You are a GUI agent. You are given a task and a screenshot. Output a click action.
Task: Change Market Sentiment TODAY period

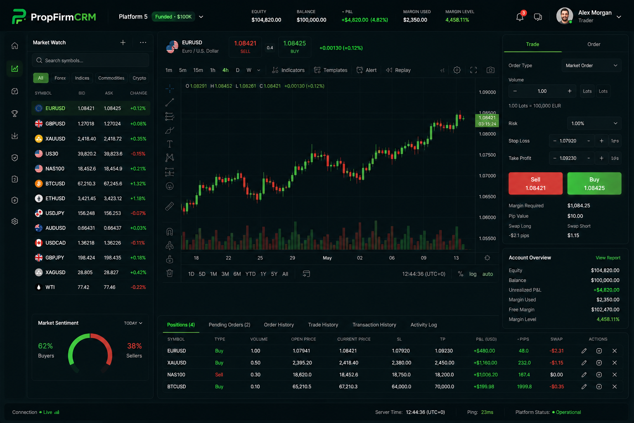coord(133,323)
